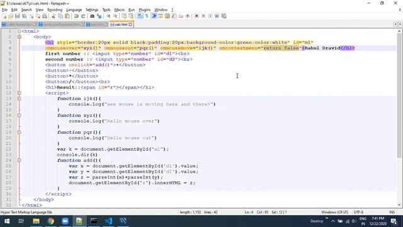Open the Search menu
403x227 pixels.
(26, 10)
